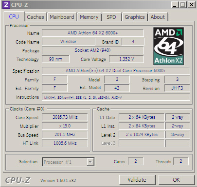Click the Validate button
This screenshot has width=197, height=187.
137,180
